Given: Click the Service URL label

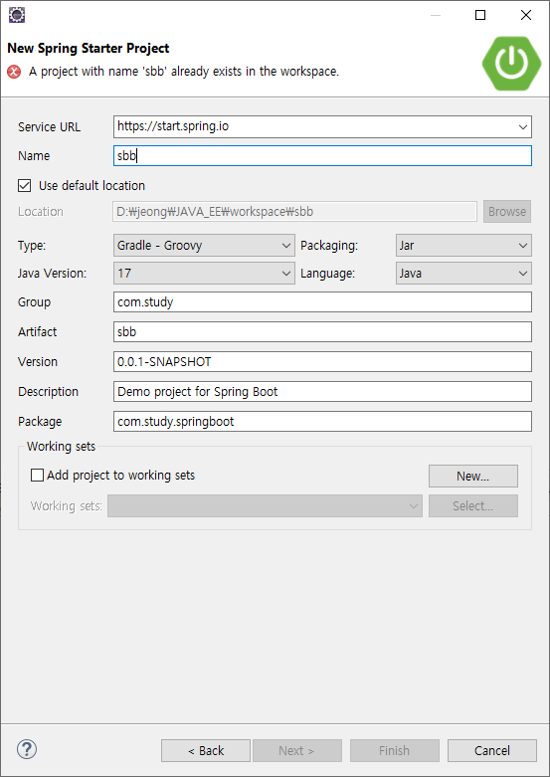Looking at the screenshot, I should pos(49,127).
